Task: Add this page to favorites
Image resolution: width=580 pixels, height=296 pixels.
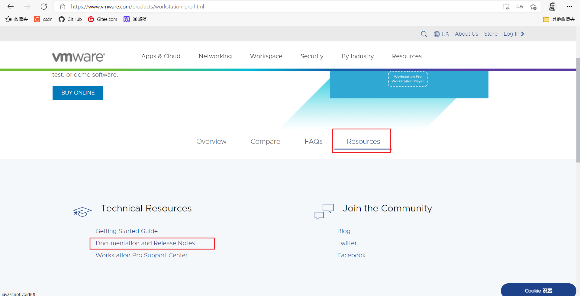Action: pyautogui.click(x=533, y=7)
